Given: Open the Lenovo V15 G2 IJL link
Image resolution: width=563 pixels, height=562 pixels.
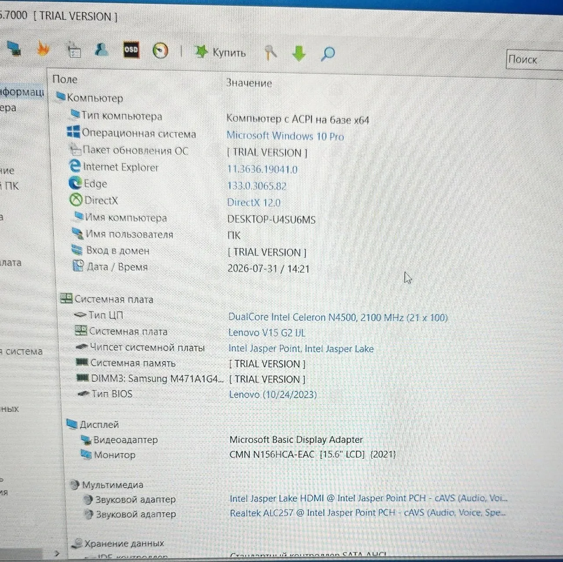Looking at the screenshot, I should point(267,333).
